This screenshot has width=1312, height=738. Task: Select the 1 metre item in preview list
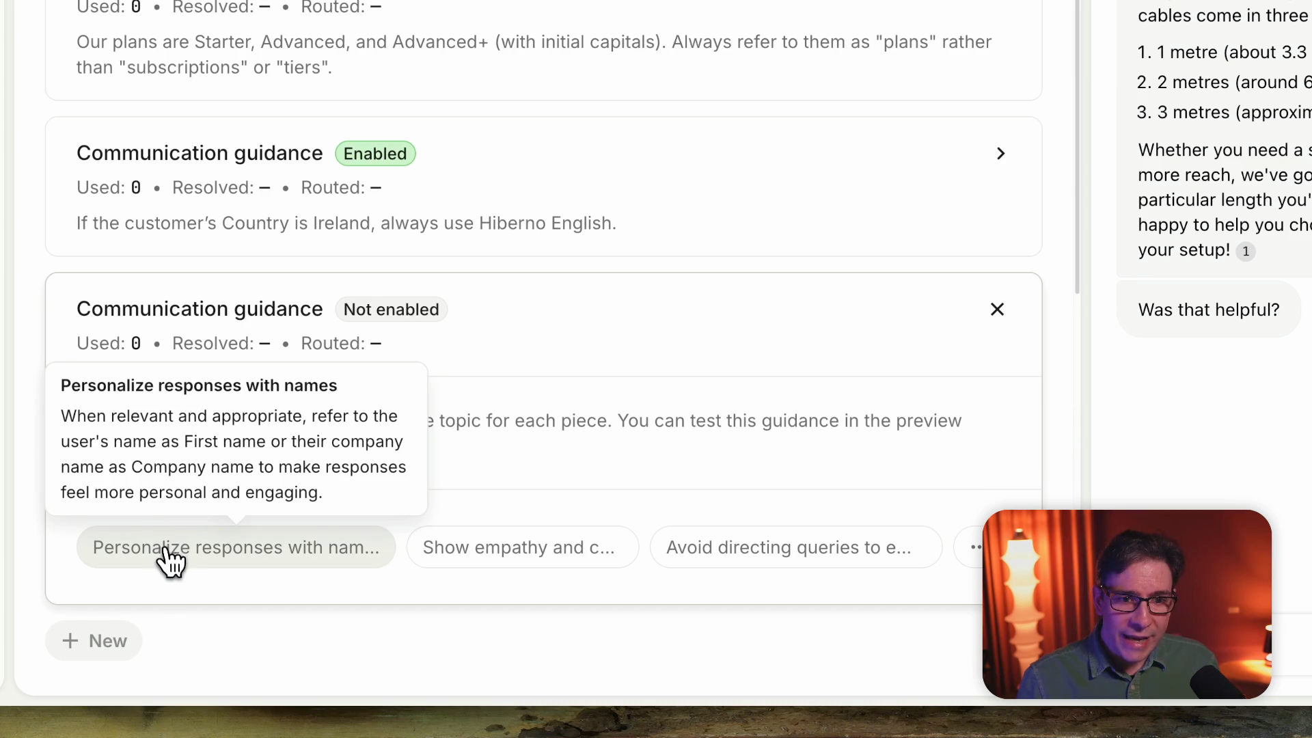1223,53
